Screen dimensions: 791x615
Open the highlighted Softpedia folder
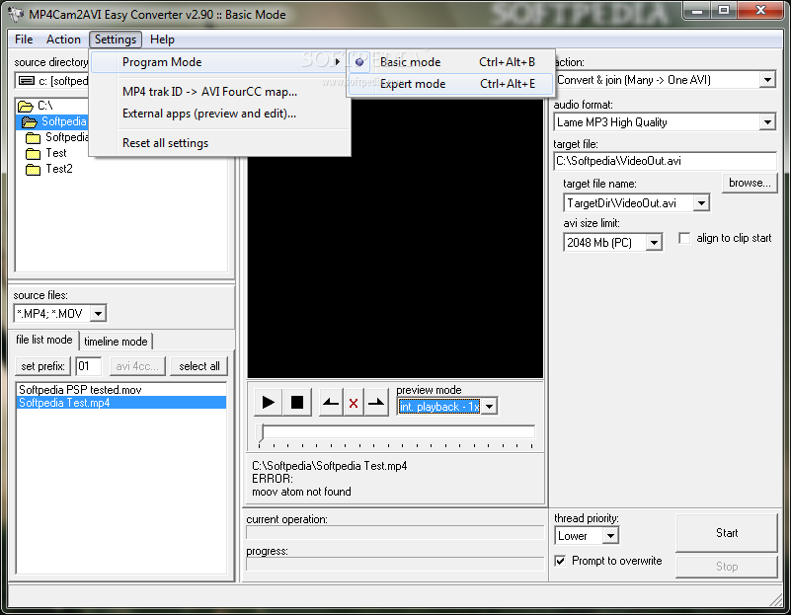(x=52, y=121)
